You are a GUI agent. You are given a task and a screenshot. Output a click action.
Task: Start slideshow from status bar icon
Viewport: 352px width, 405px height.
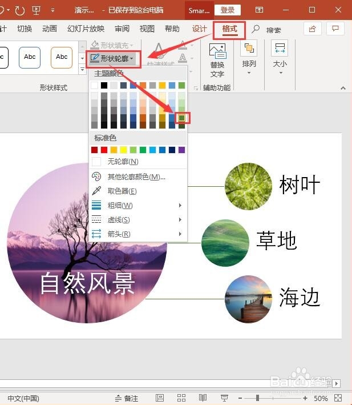click(x=224, y=398)
